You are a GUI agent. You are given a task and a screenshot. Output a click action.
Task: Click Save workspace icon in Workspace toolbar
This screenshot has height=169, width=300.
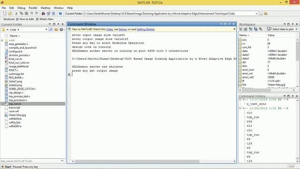click(255, 29)
